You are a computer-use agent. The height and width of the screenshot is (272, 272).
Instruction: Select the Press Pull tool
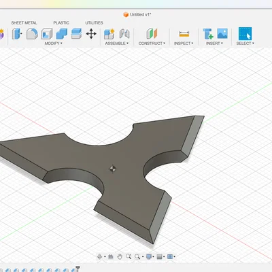pyautogui.click(x=17, y=34)
